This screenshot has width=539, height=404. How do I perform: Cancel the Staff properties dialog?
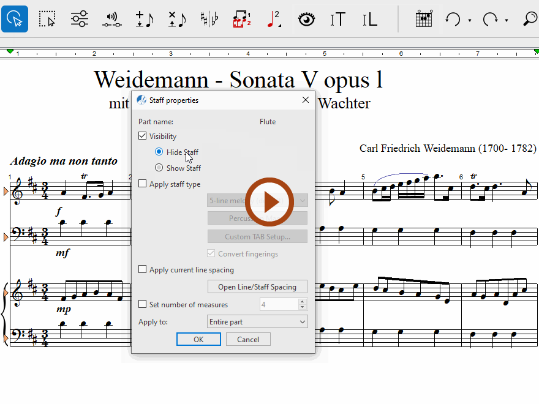click(x=248, y=339)
